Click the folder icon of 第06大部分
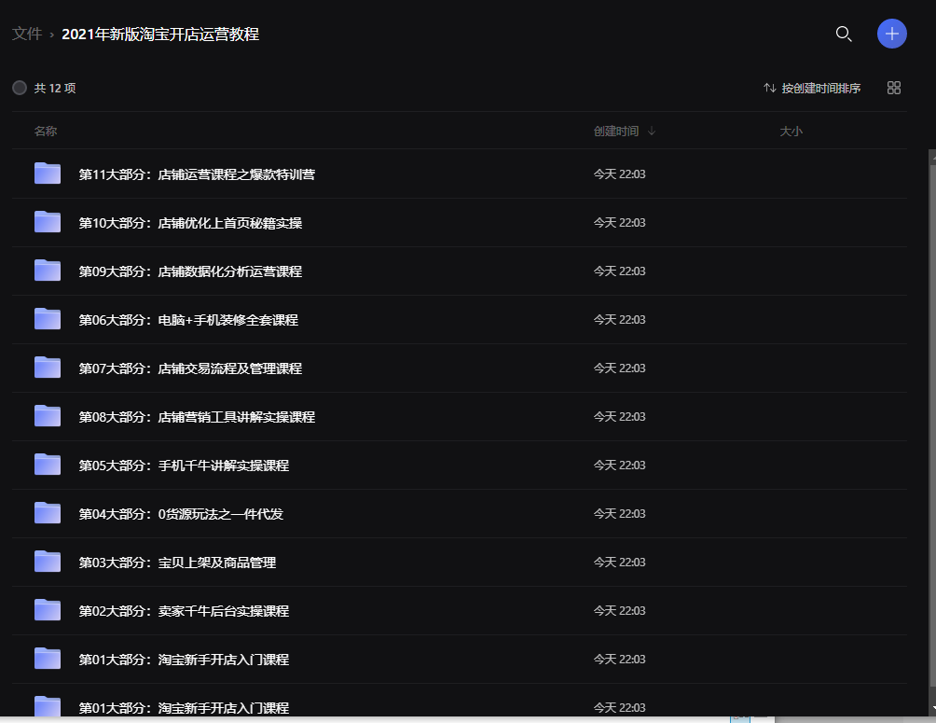The image size is (936, 723). 47,319
